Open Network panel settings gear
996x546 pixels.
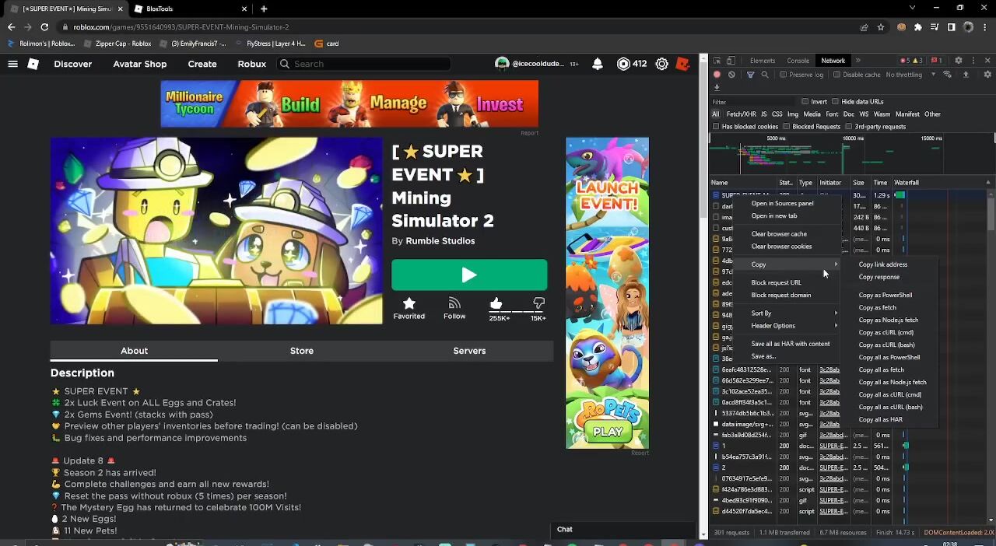pyautogui.click(x=988, y=75)
